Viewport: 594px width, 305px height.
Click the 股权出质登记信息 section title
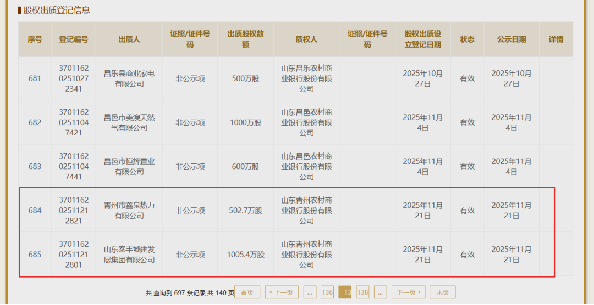coord(57,10)
